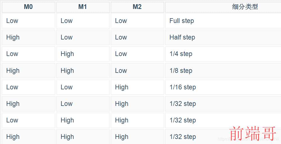Click the M1 High cell in 1/4 step row
The height and width of the screenshot is (144, 281).
(83, 54)
